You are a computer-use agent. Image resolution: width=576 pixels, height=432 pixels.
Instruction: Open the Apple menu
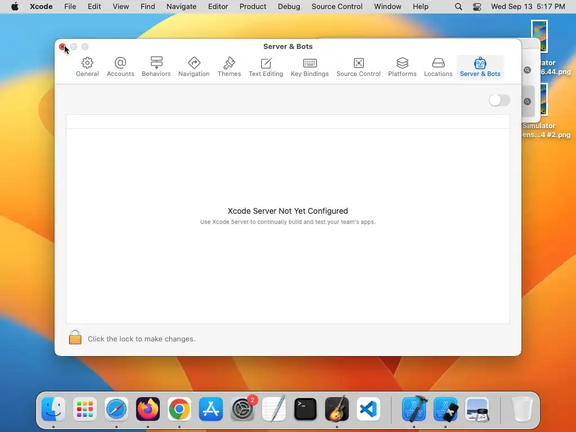[15, 7]
